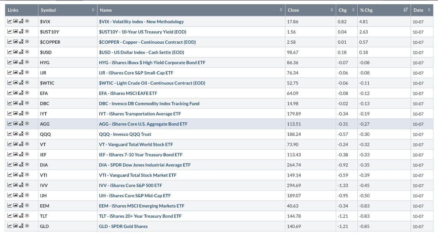The width and height of the screenshot is (438, 233).
Task: Open the line chart icon for IVV
Action: pos(9,185)
